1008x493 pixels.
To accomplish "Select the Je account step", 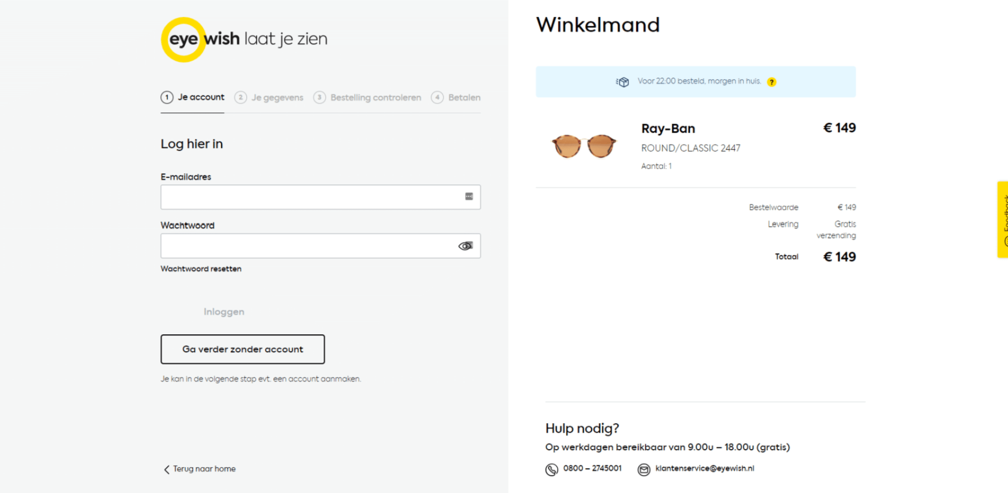I will pos(192,97).
